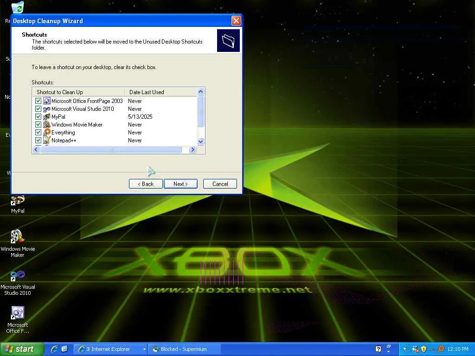Sort by Shortcut to Clean Up column
Viewport: 475px width, 356px height.
pos(78,92)
